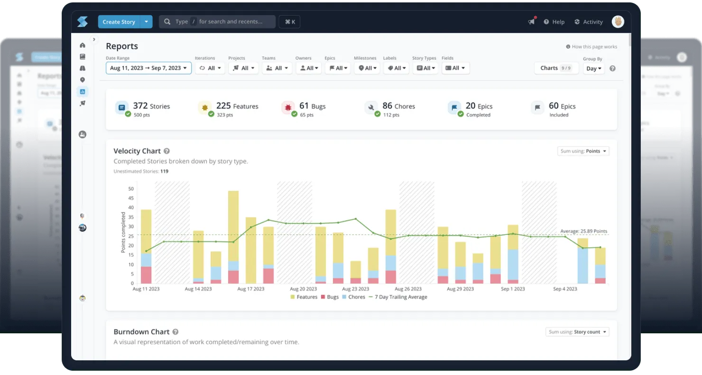
Task: Open the Activity menu in top bar
Action: [x=588, y=22]
